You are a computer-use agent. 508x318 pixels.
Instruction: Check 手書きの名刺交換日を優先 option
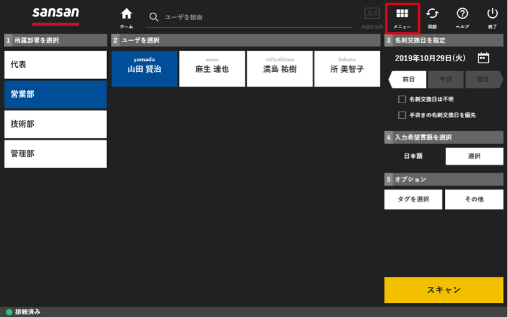402,115
